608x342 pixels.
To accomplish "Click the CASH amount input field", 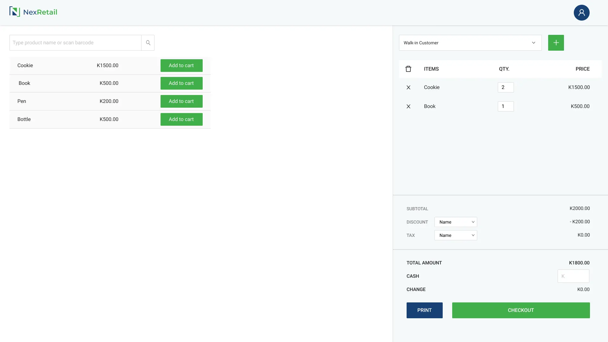I will [x=573, y=276].
